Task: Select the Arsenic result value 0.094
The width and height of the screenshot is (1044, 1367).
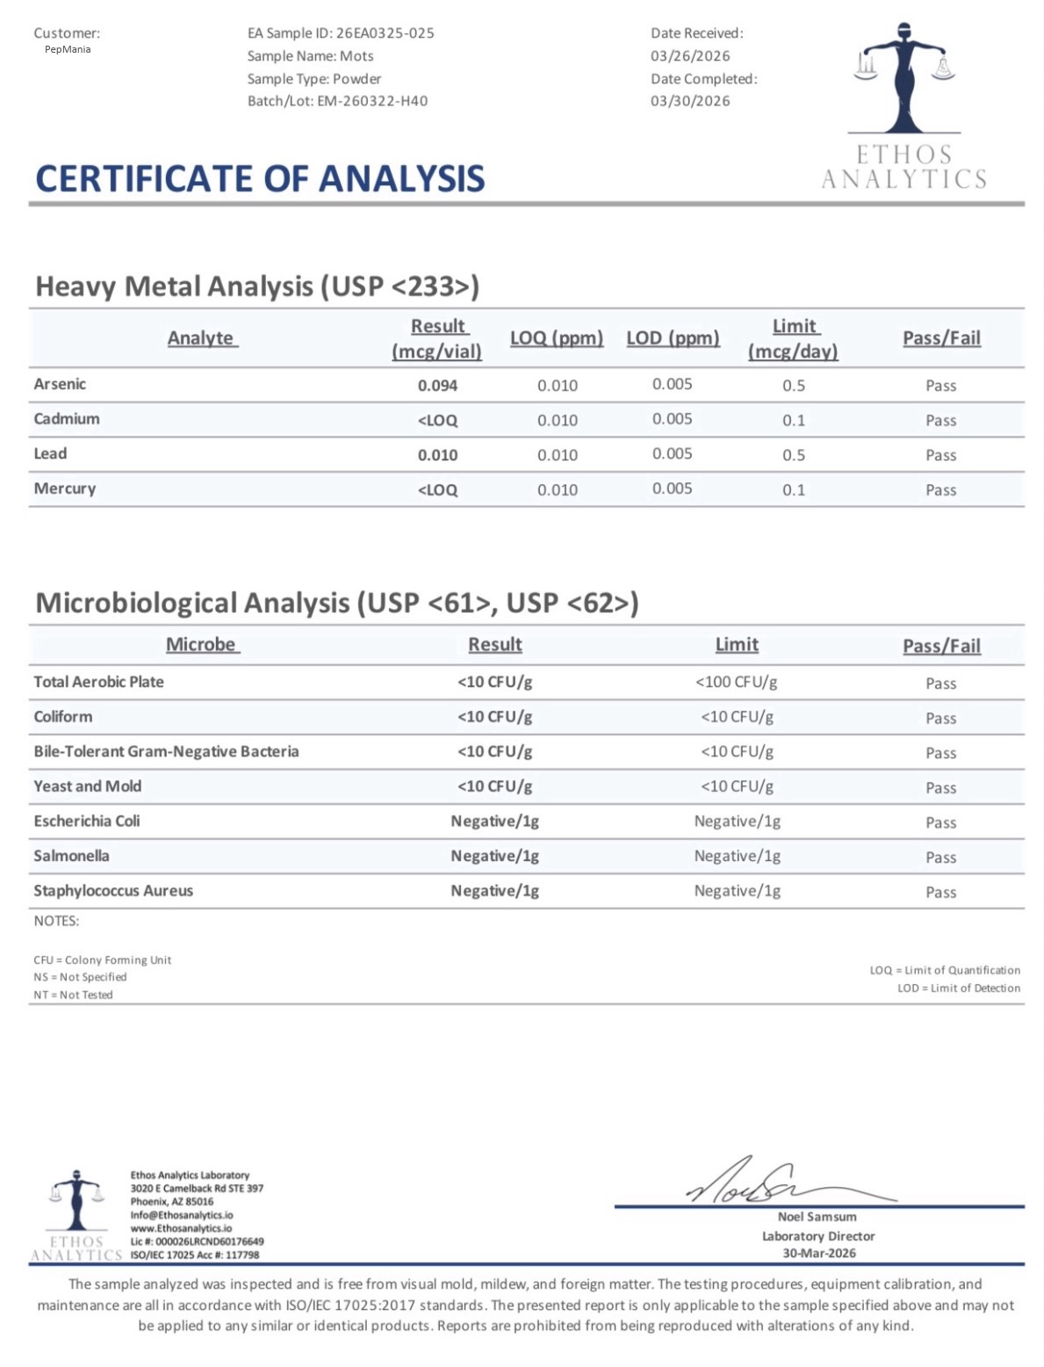Action: click(437, 386)
